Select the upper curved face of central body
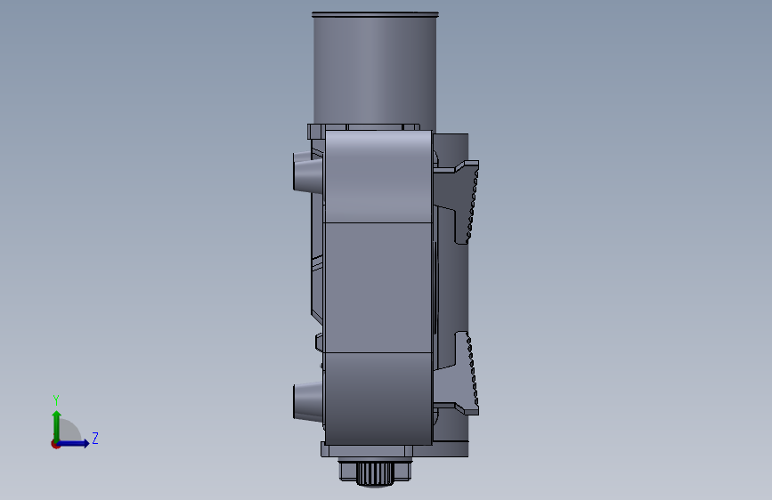The image size is (772, 500). pyautogui.click(x=378, y=177)
